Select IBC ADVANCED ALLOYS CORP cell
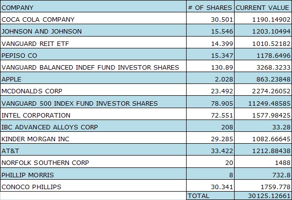 (x=93, y=126)
